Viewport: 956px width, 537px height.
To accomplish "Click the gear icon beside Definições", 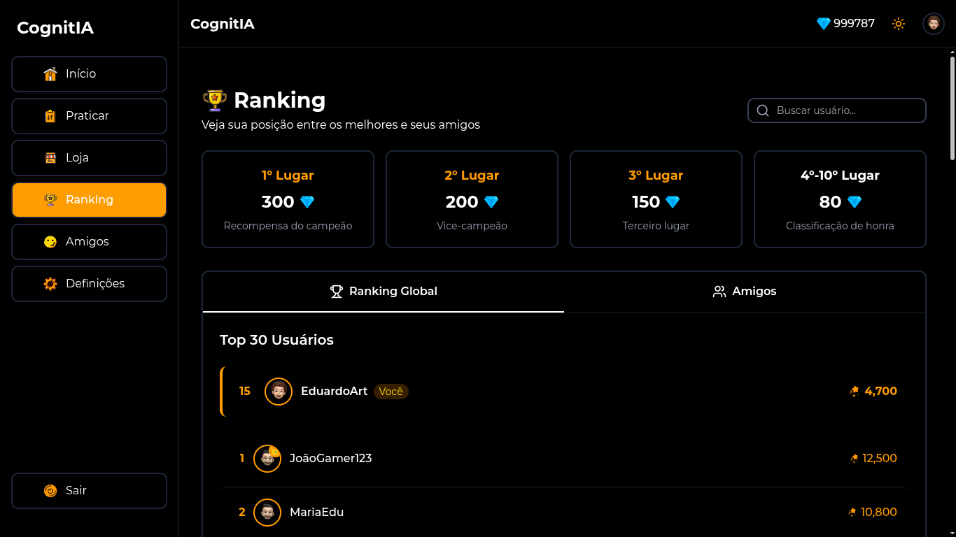I will point(50,283).
